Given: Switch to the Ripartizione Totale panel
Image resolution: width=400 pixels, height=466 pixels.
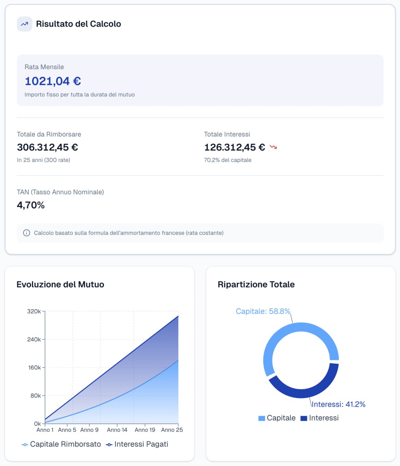Looking at the screenshot, I should click(x=256, y=284).
